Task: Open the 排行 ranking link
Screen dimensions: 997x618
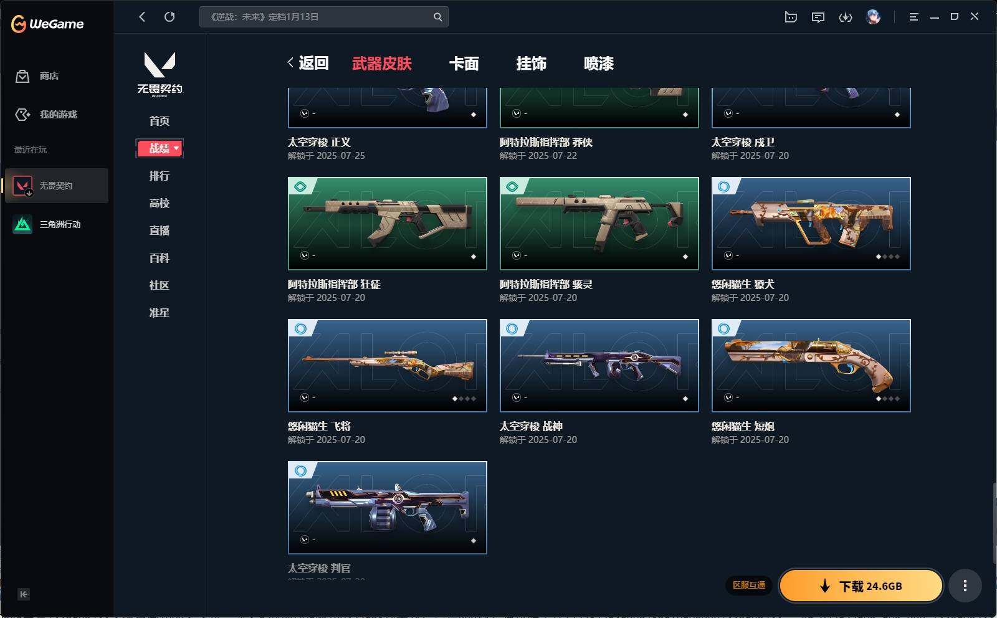Action: (160, 176)
